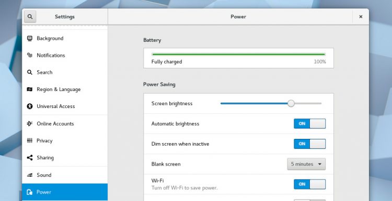
Task: Click the Automatic brightness label
Action: click(x=175, y=124)
